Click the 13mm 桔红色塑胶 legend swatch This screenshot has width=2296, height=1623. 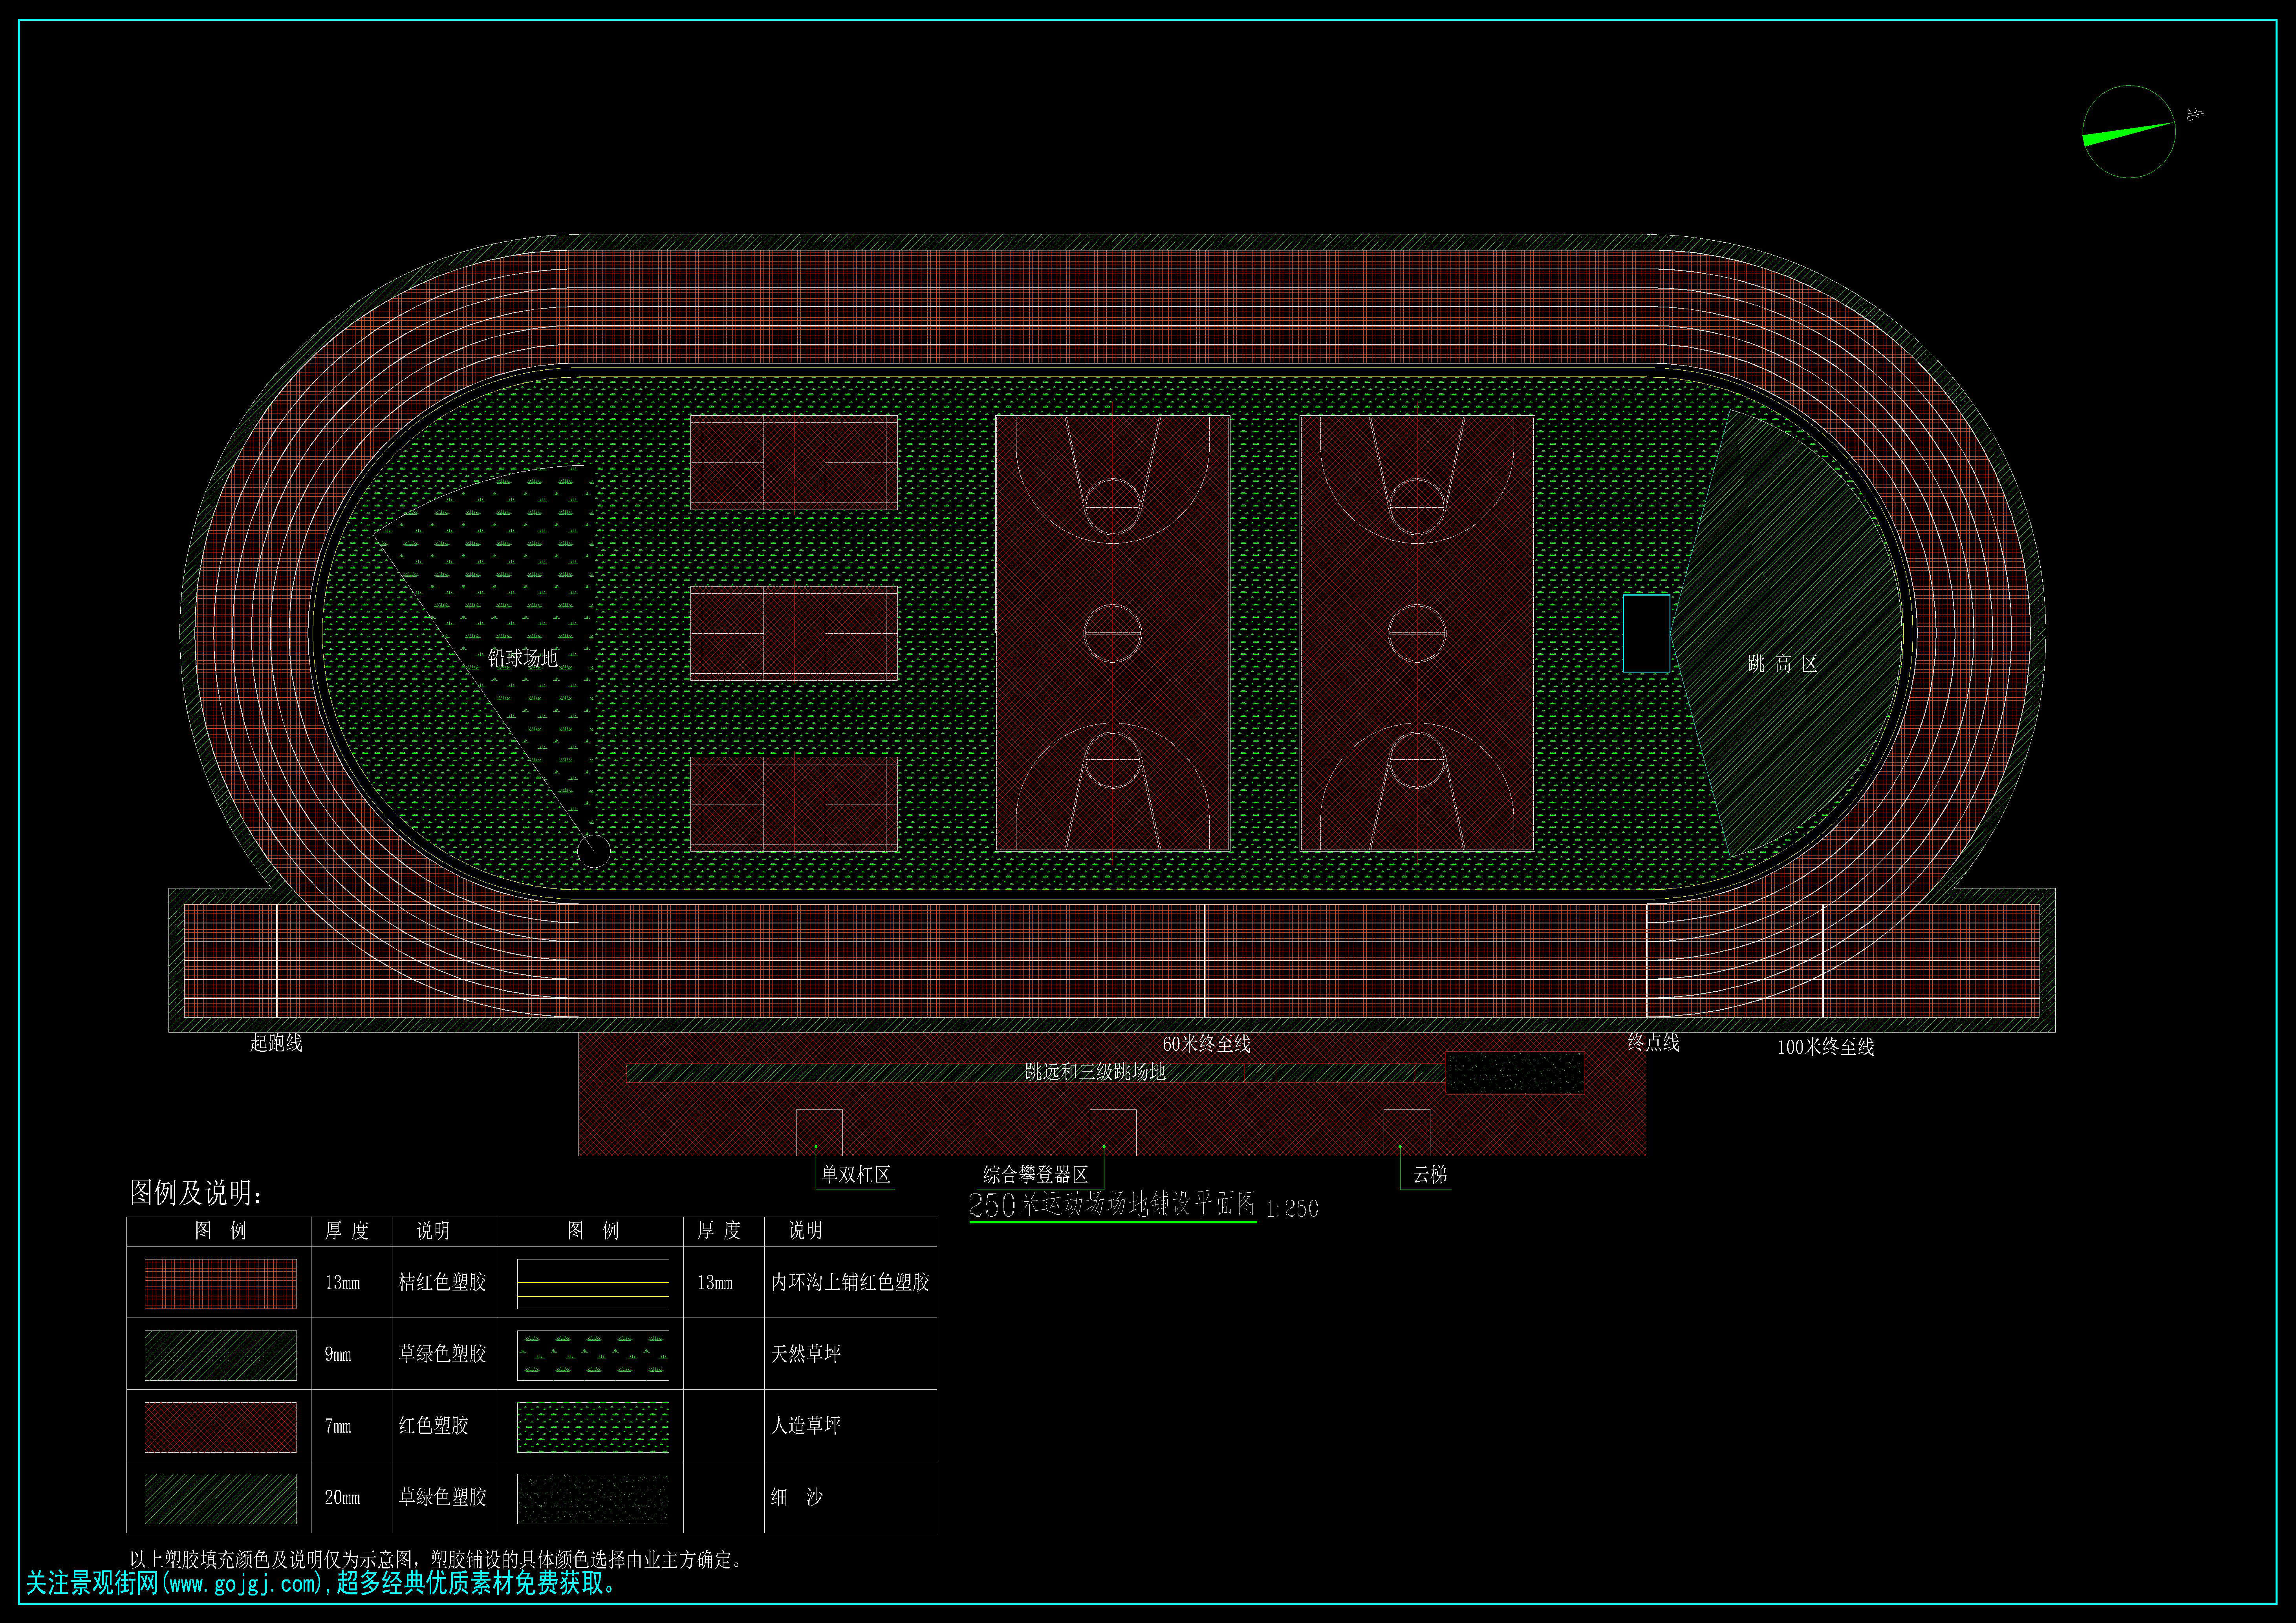221,1283
